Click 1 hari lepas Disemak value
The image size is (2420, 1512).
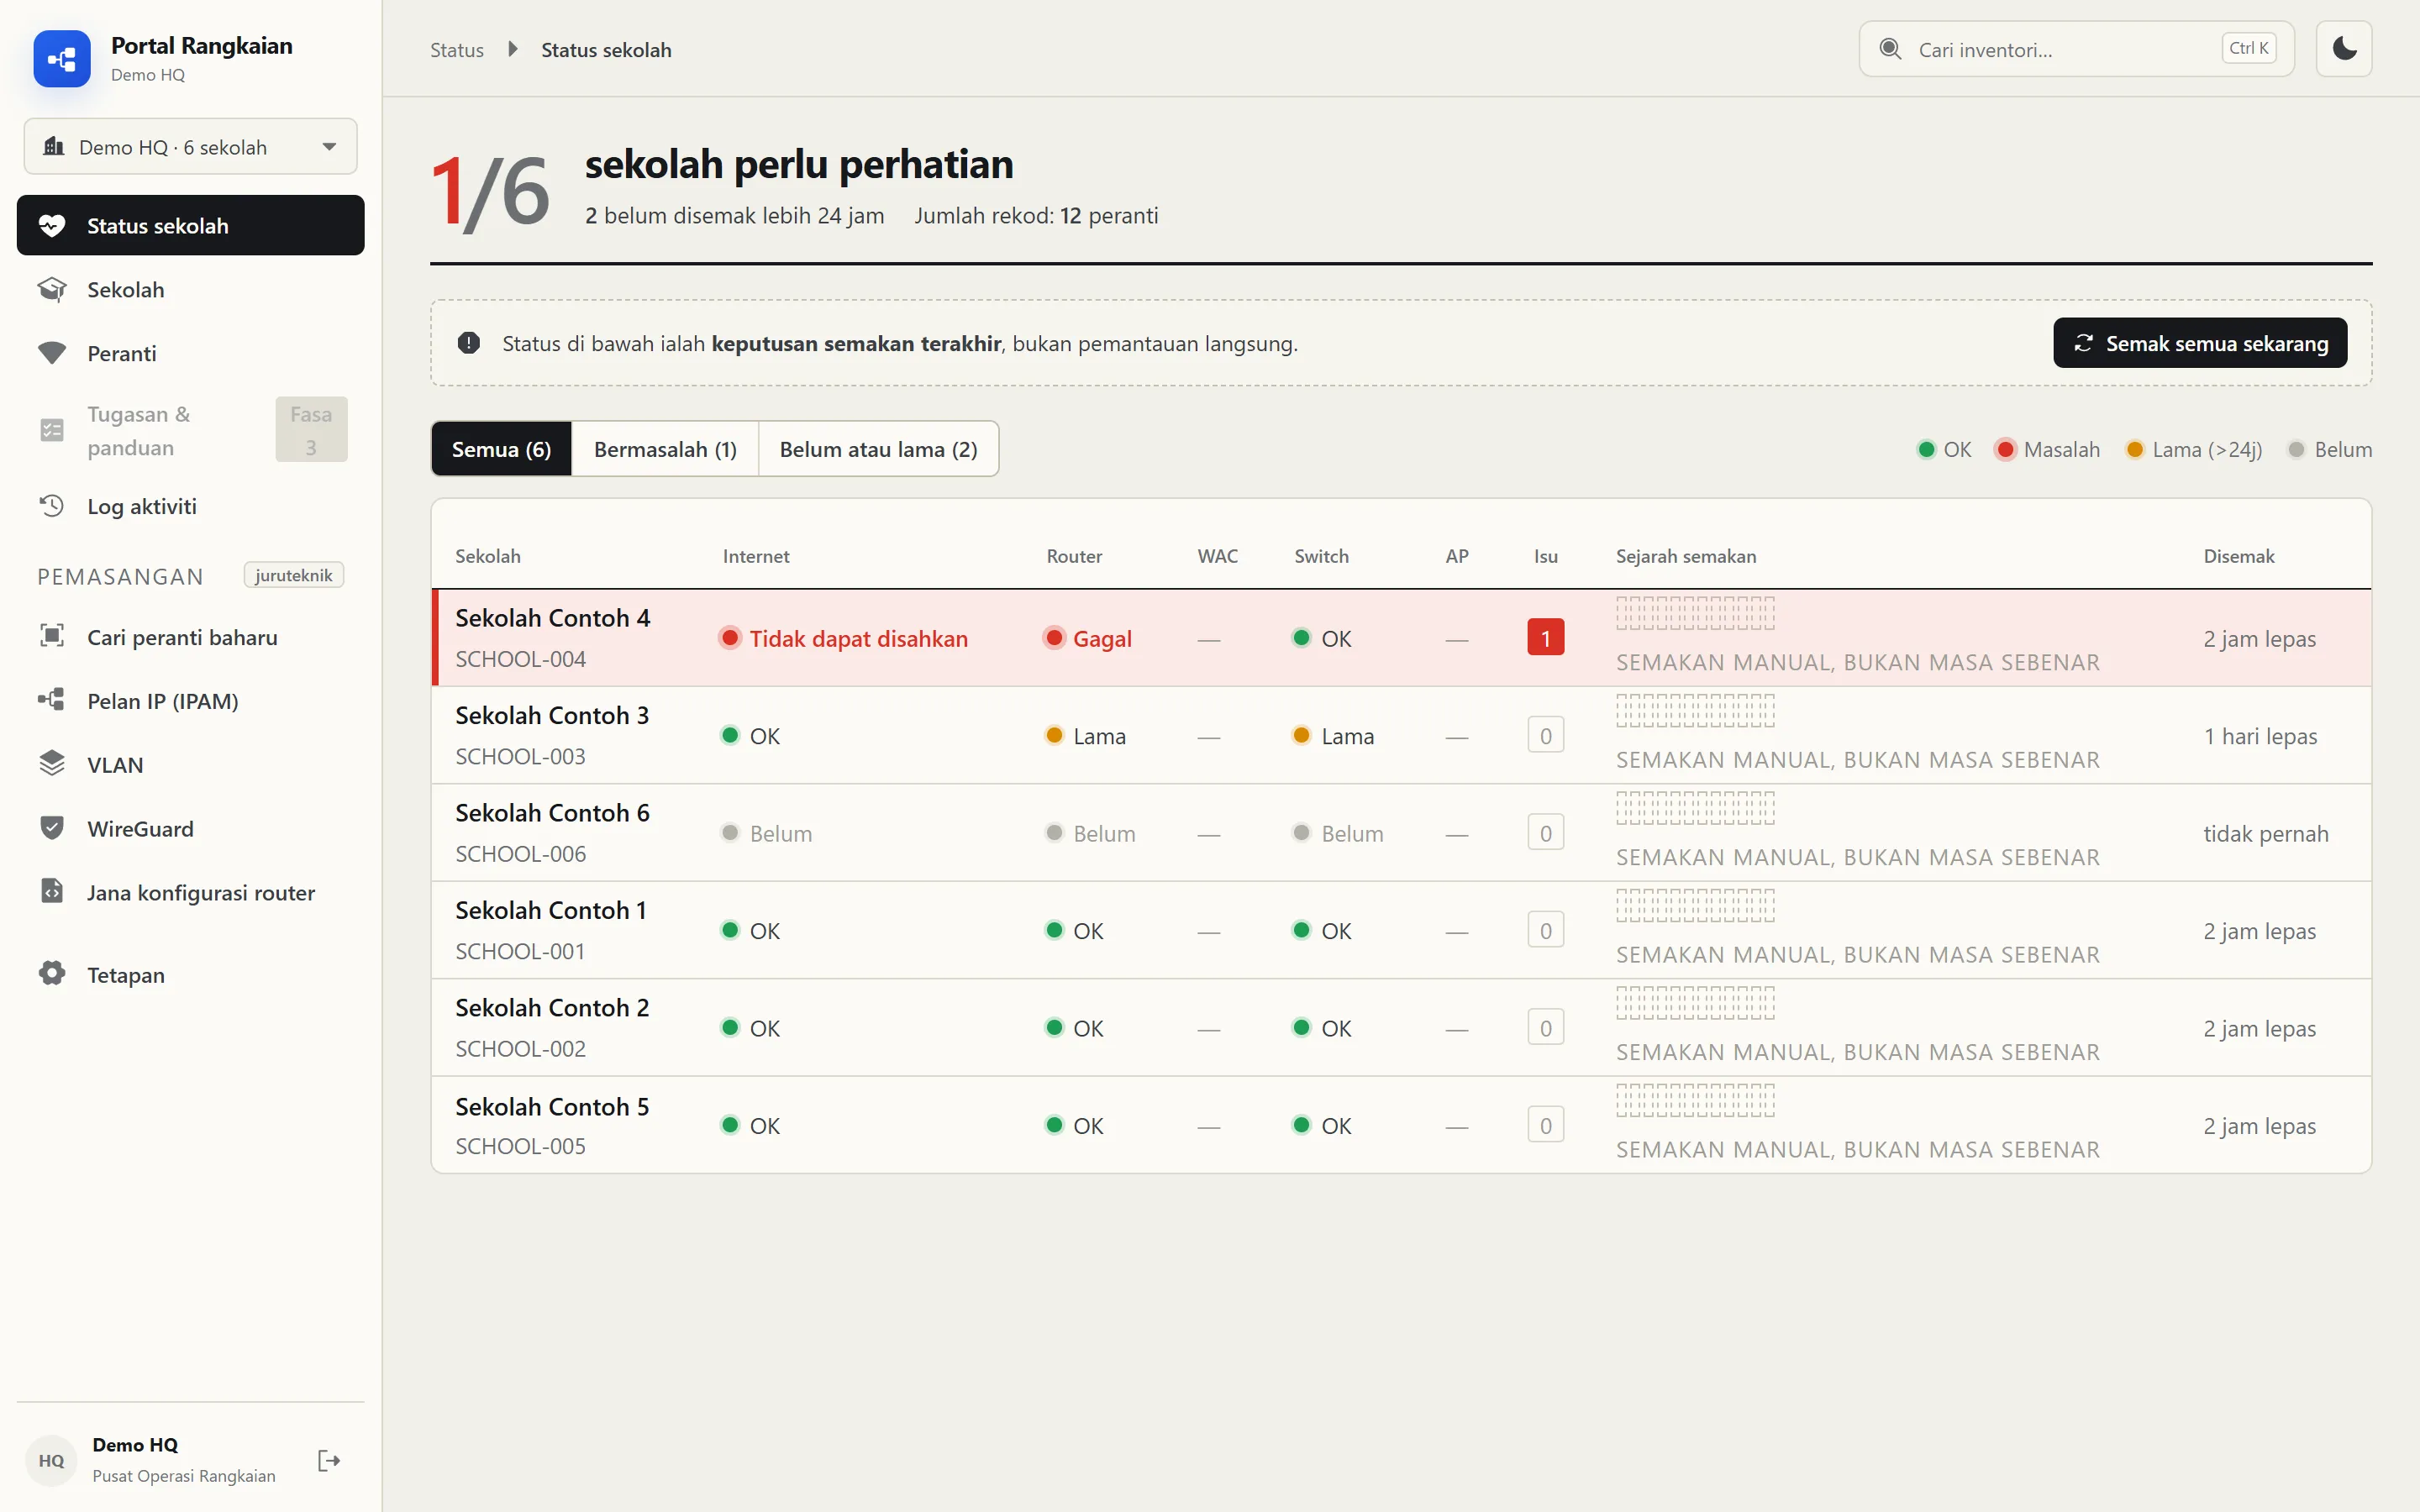pyautogui.click(x=2260, y=736)
